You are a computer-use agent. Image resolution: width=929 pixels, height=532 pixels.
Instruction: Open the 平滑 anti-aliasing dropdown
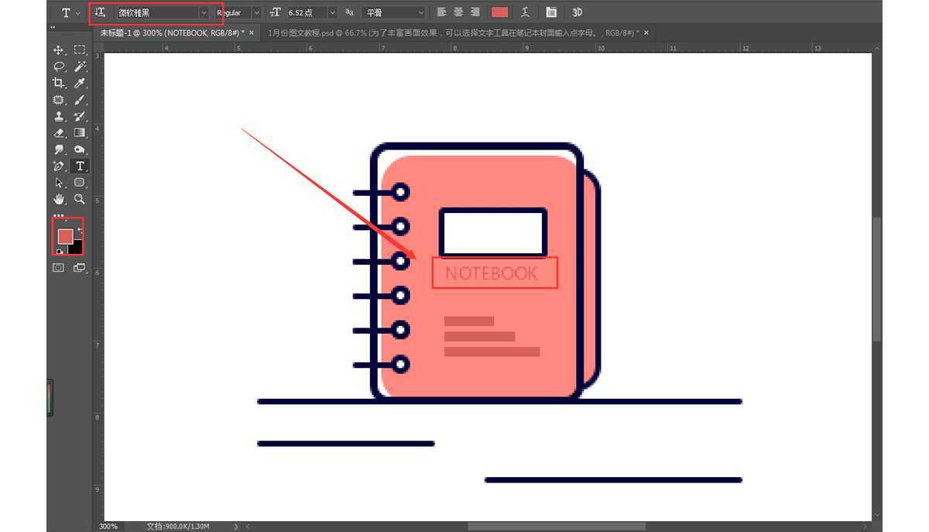click(x=420, y=12)
